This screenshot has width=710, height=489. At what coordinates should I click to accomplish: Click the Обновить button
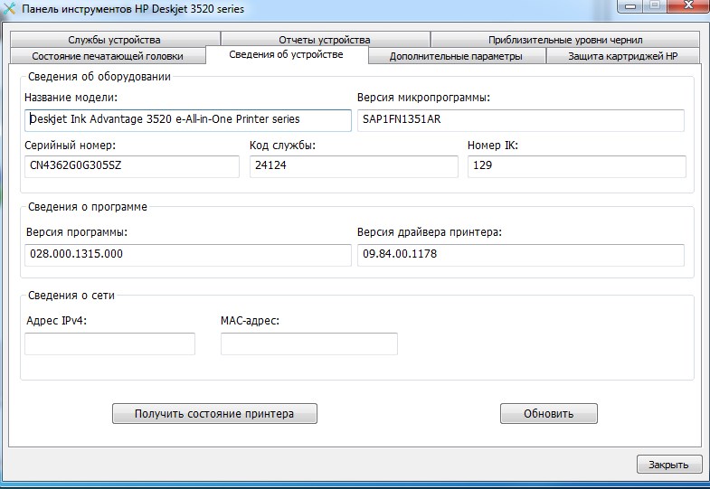tap(548, 414)
